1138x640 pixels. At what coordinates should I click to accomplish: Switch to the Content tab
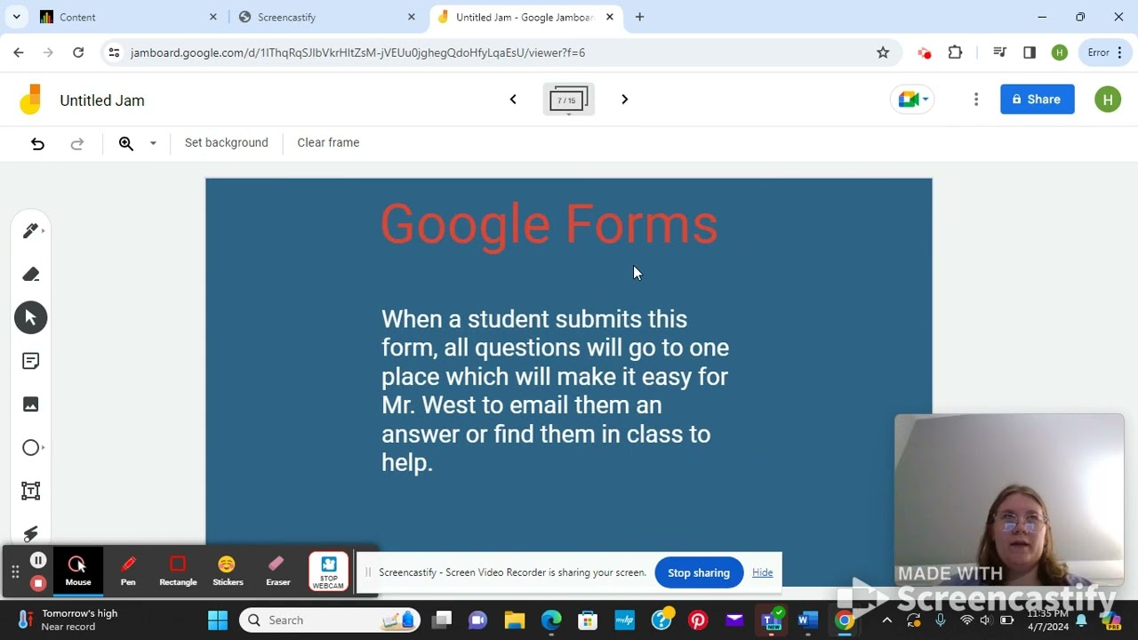124,17
